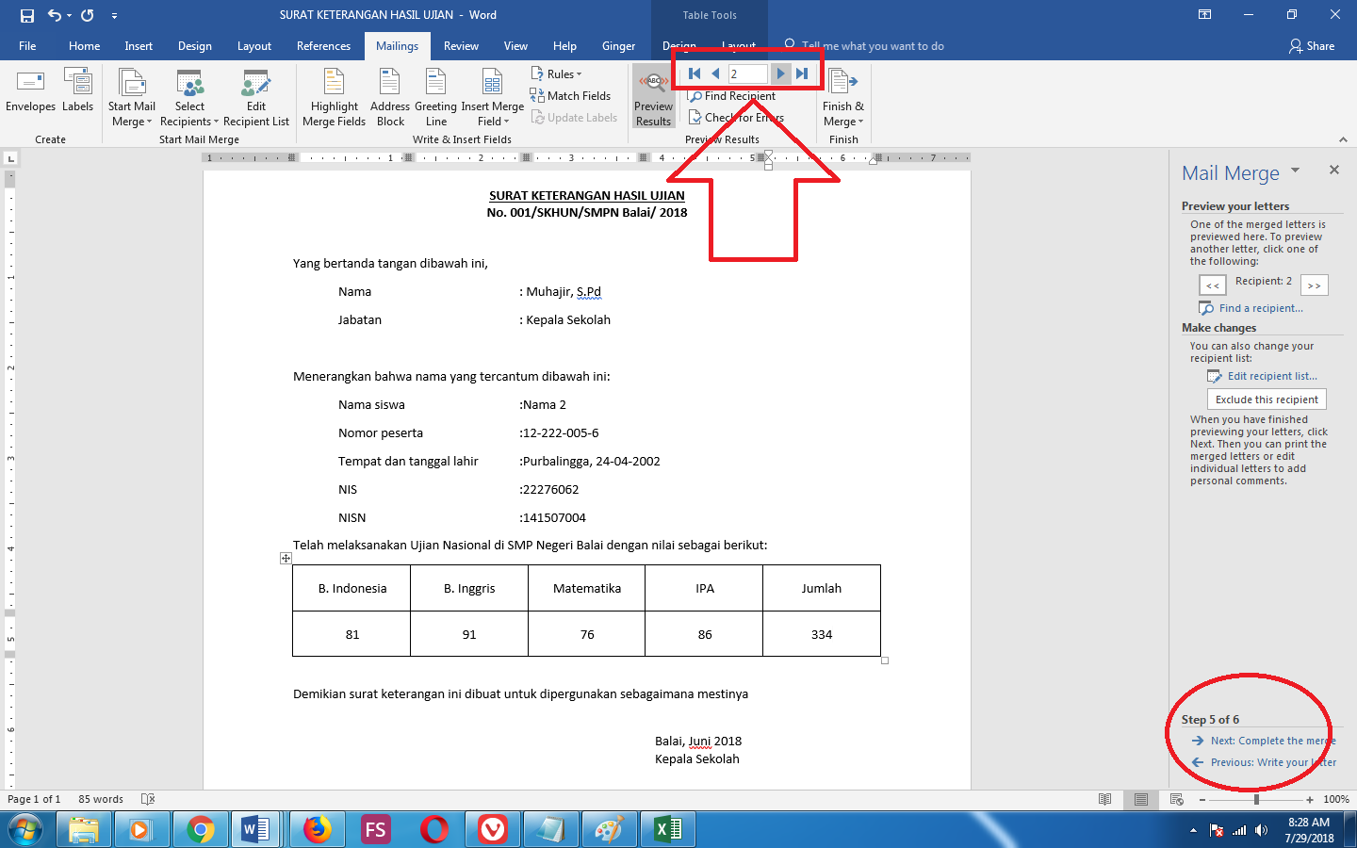Open the Customize Quick Access Toolbar dropdown

114,15
